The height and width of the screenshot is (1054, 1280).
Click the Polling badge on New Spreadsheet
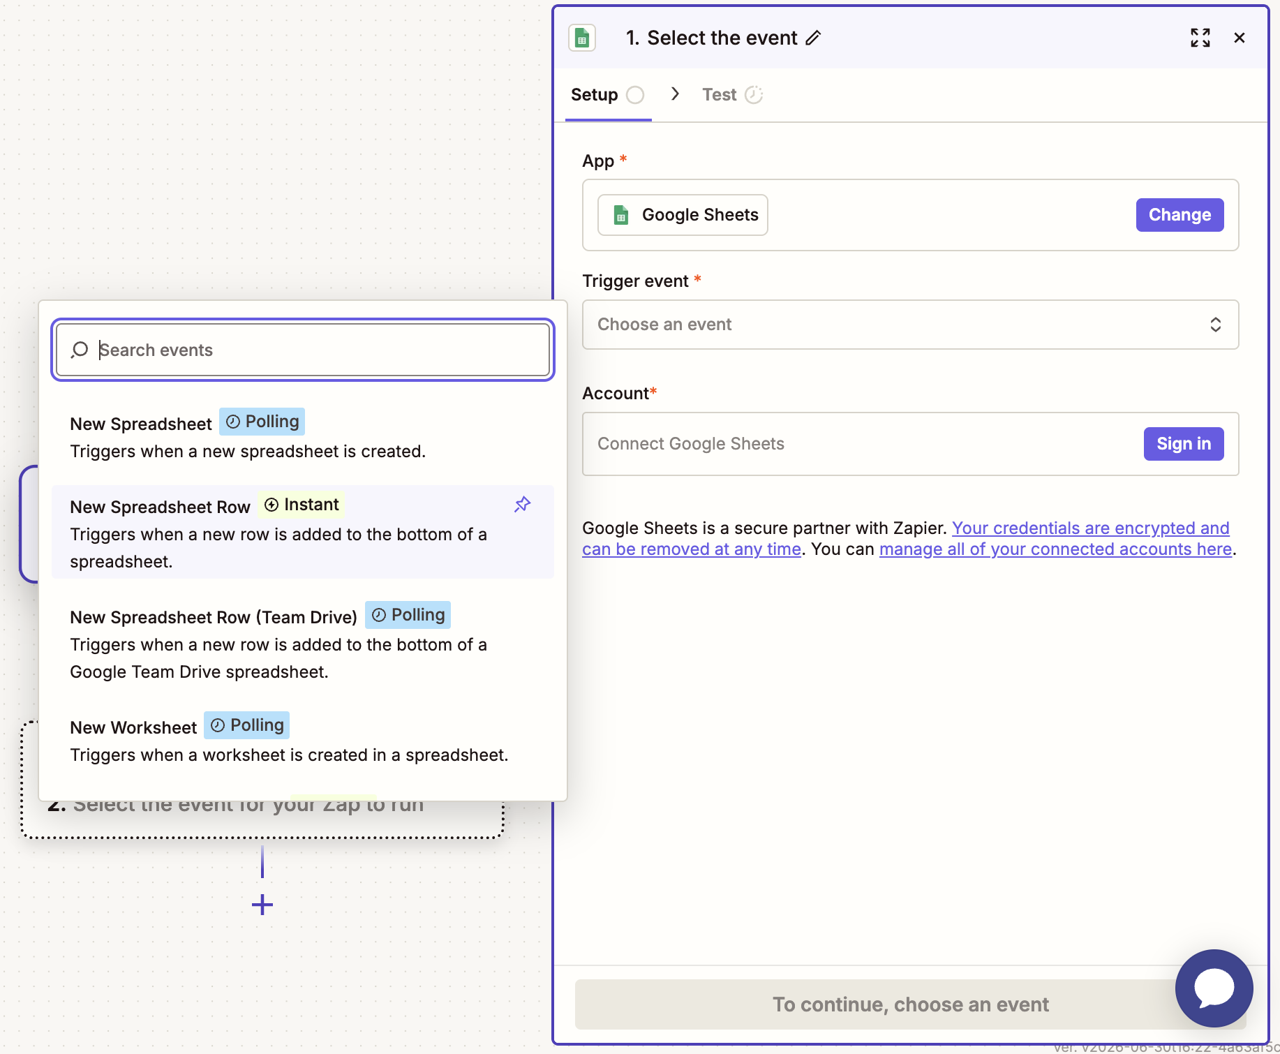(262, 422)
